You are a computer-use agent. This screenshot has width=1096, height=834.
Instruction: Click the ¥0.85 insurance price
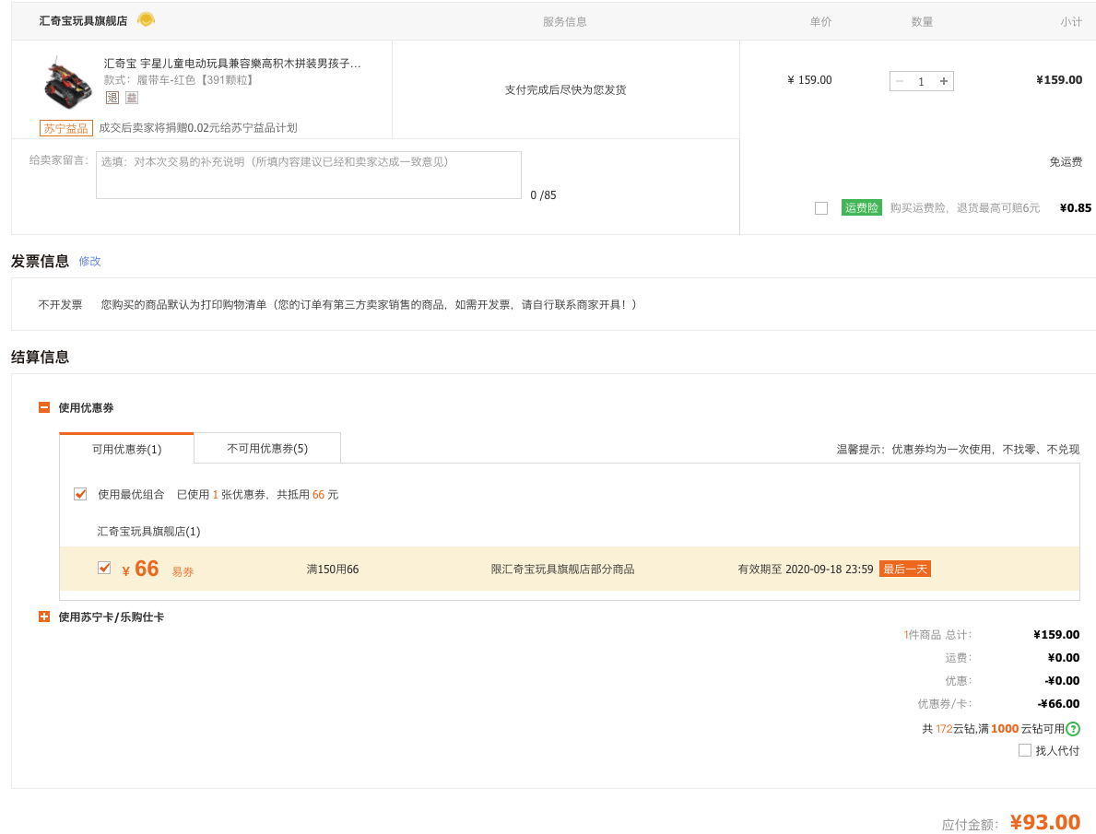coord(1075,207)
